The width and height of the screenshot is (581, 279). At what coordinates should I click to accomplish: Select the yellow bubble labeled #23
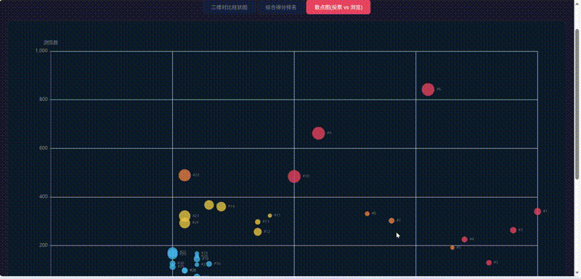184,216
